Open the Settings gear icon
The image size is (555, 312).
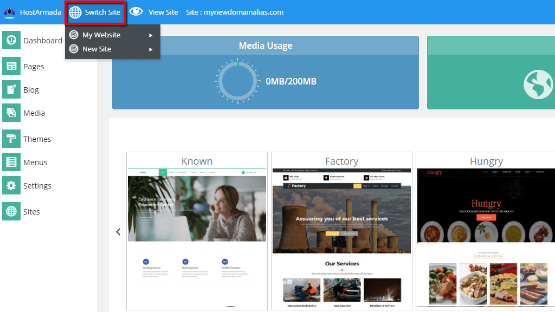pos(11,185)
